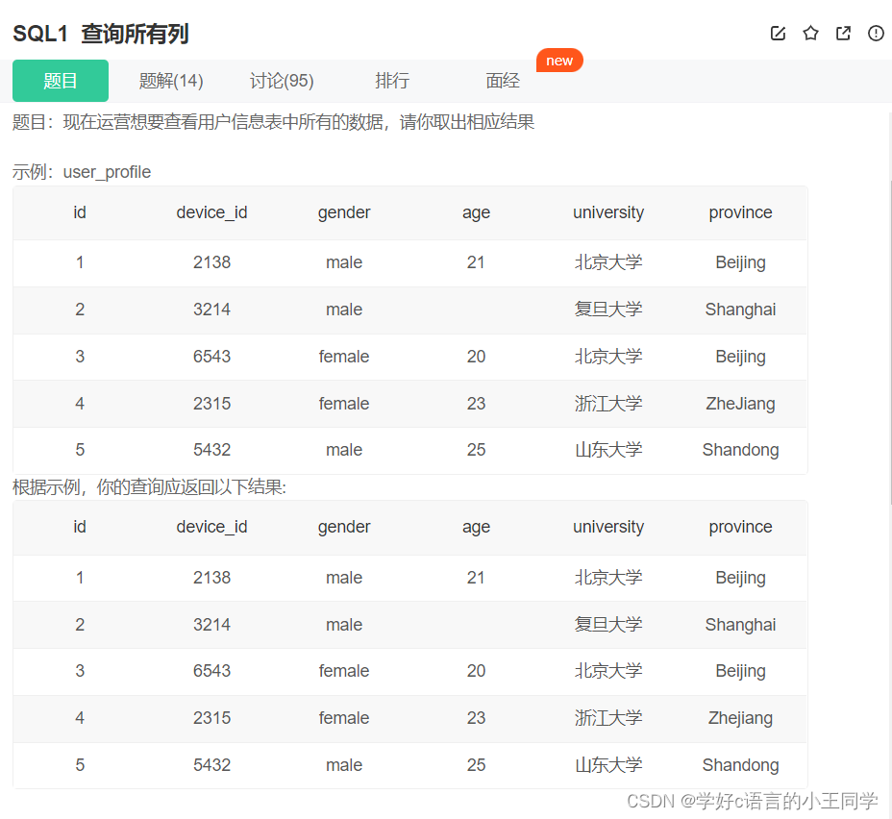This screenshot has width=892, height=819.
Task: Open the 讨论(95) tab
Action: pos(282,81)
